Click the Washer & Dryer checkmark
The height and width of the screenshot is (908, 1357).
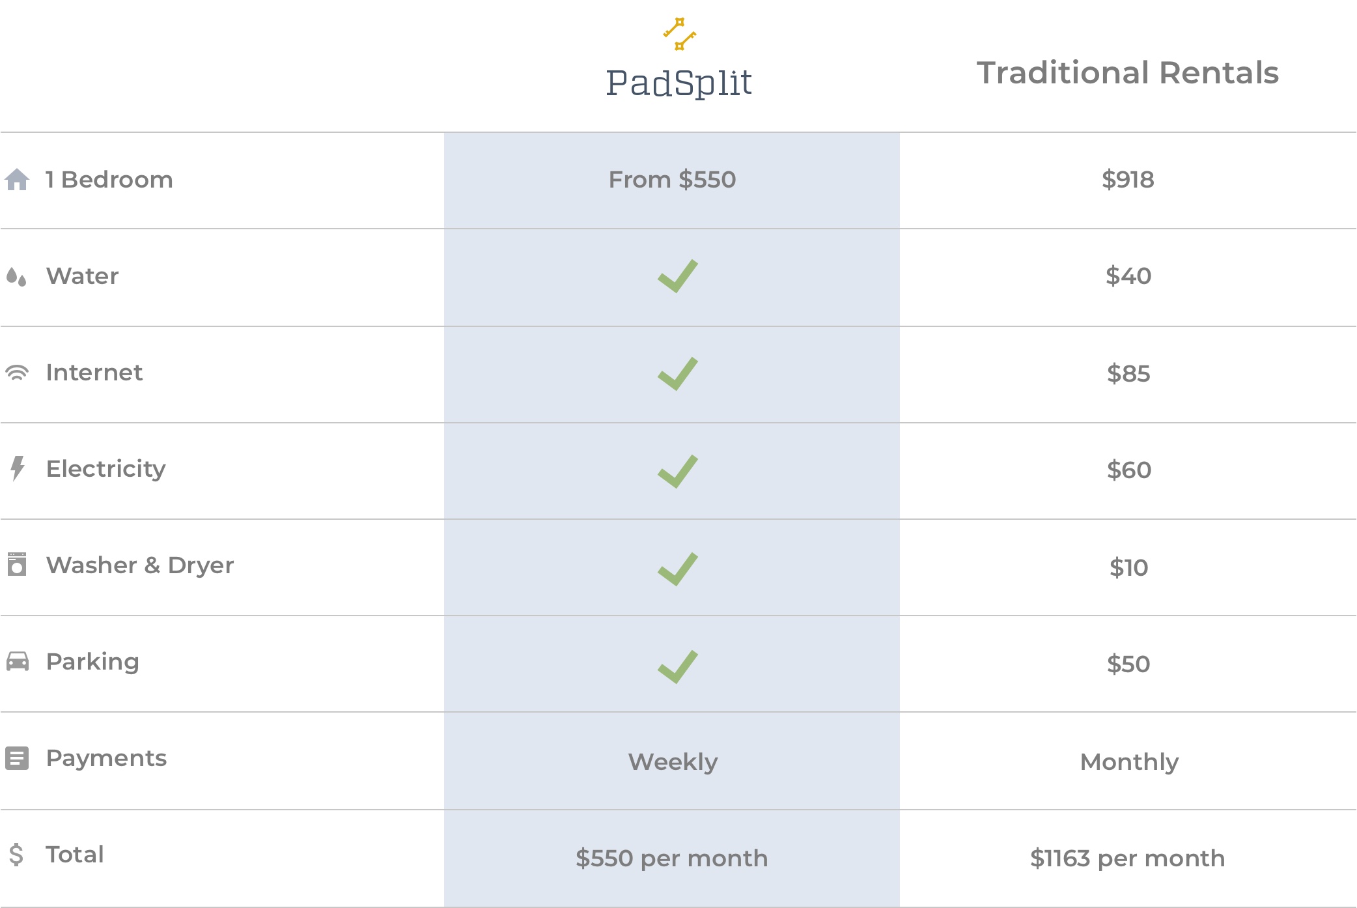click(x=677, y=569)
